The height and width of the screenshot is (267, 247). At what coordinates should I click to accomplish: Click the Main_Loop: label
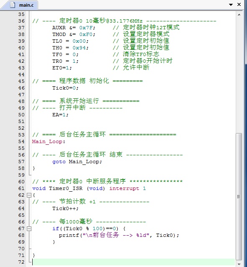point(49,142)
